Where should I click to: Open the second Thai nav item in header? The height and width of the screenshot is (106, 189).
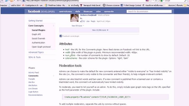(x=78, y=11)
